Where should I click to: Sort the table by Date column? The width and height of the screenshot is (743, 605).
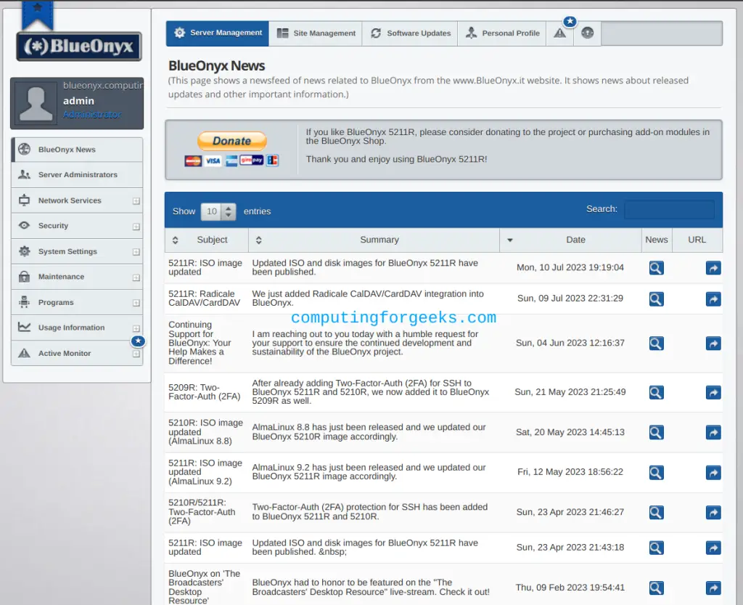[x=570, y=240]
